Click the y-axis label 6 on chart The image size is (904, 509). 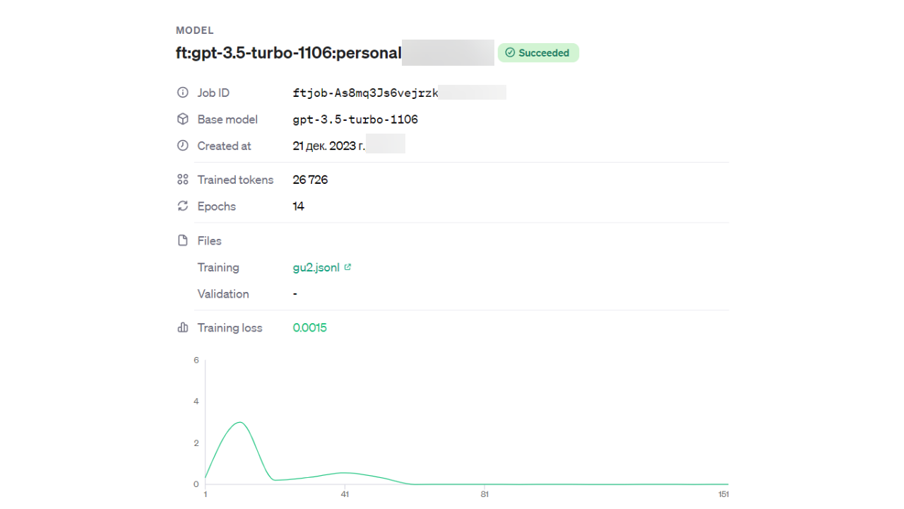pos(196,360)
